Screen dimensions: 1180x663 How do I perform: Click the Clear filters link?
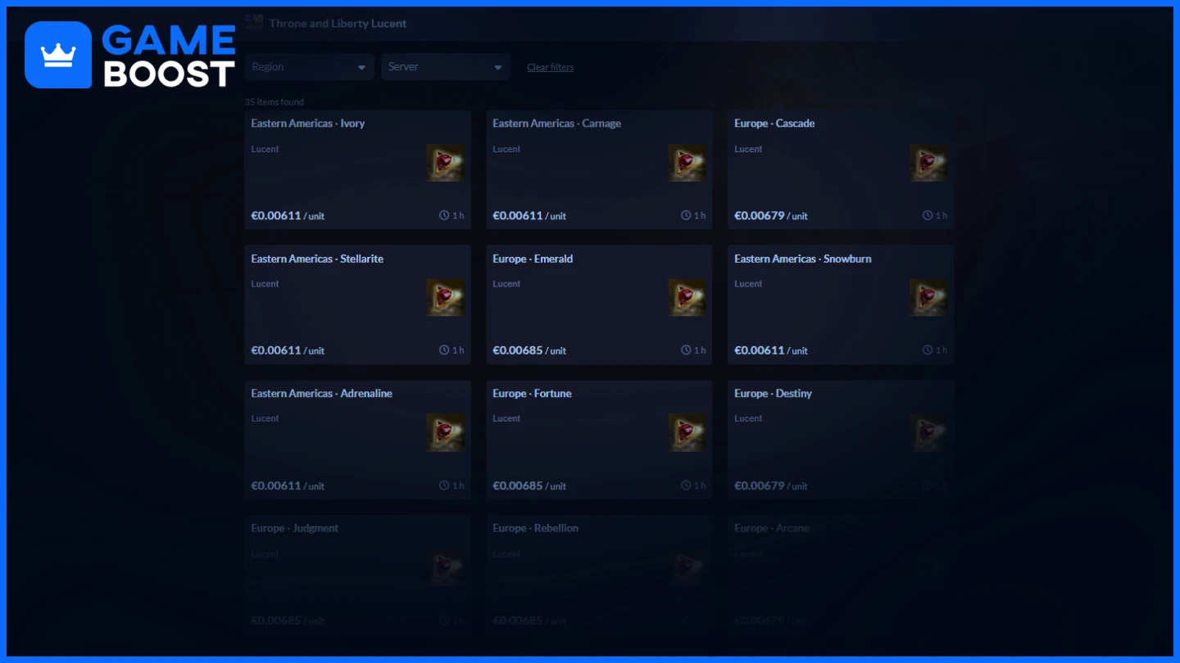point(551,67)
